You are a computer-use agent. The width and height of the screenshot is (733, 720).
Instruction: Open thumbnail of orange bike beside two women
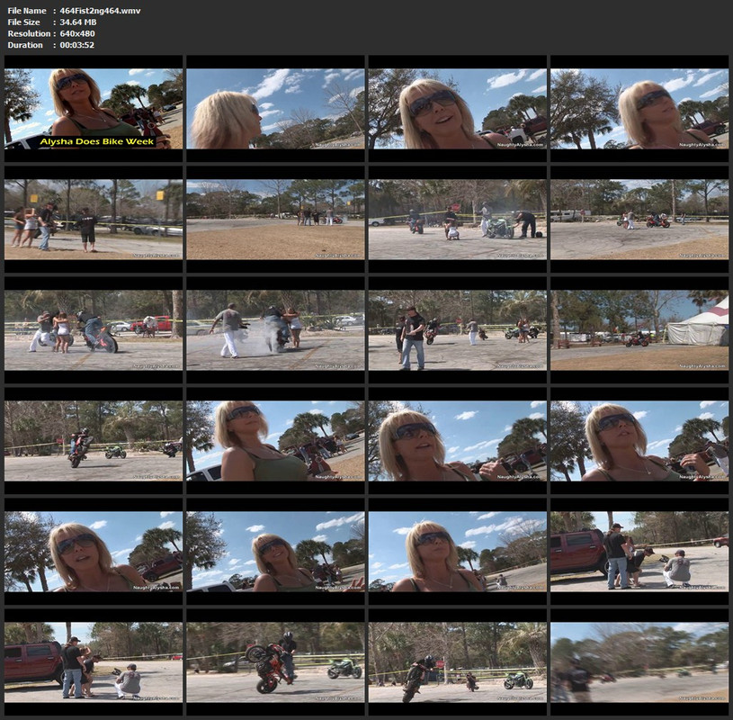click(x=94, y=330)
